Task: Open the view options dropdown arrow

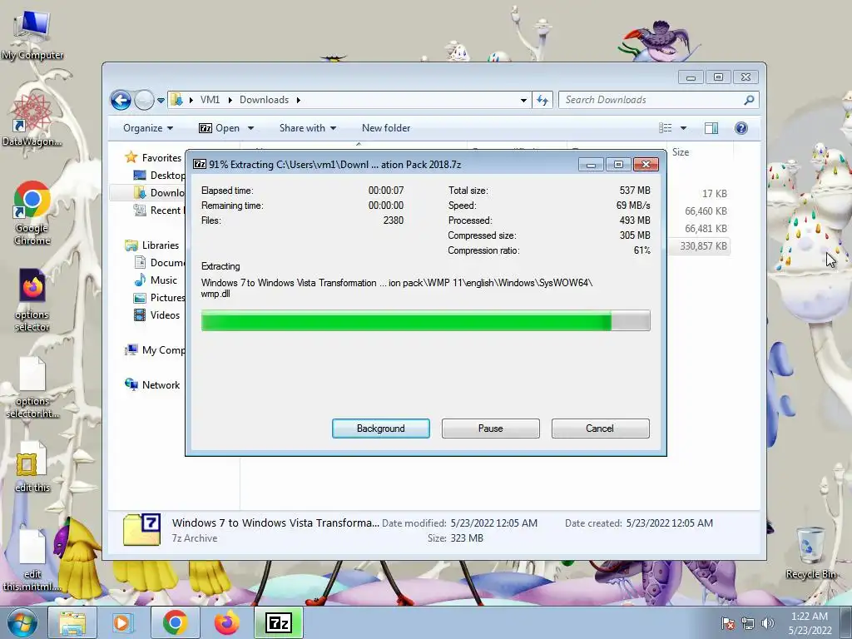Action: [683, 128]
